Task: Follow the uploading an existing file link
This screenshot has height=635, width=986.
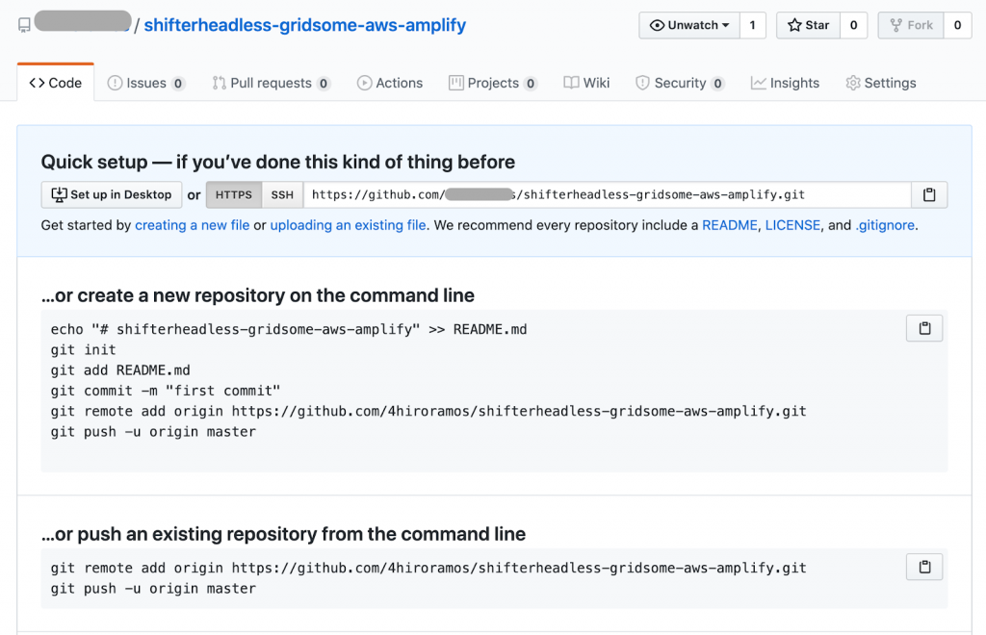Action: [348, 225]
